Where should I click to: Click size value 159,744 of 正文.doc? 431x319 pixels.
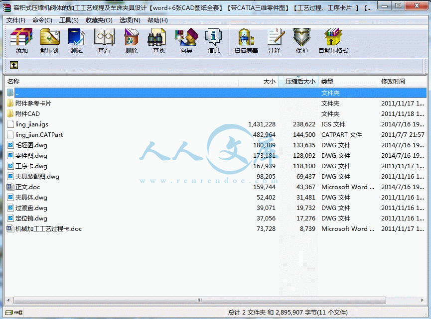click(264, 187)
